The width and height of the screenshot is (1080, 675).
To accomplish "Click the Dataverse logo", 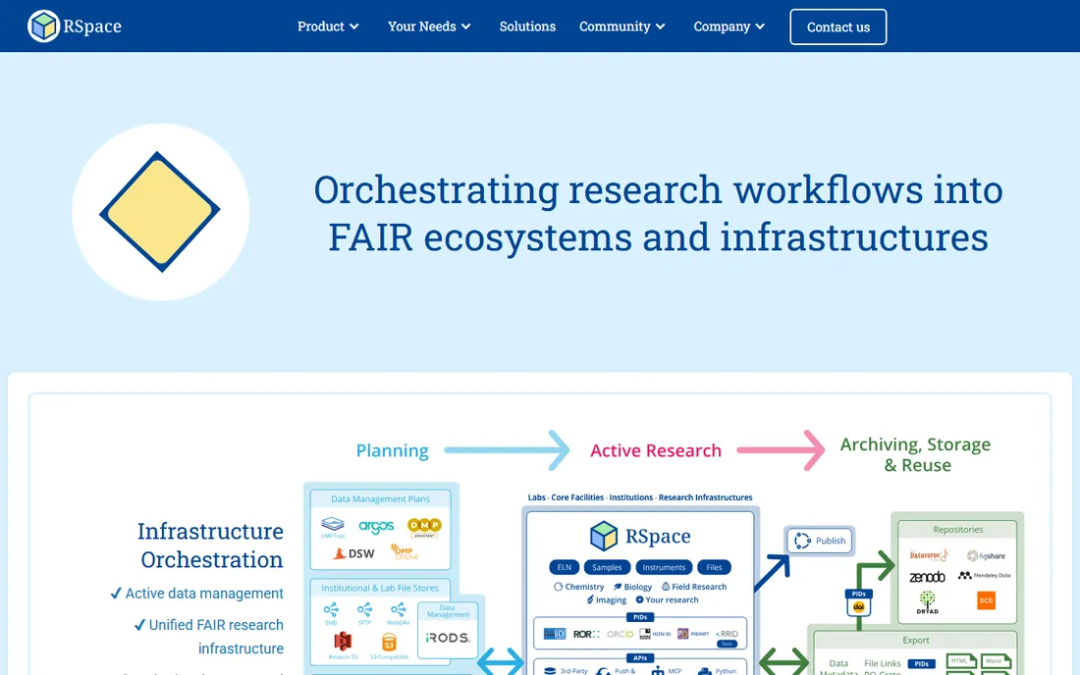I will pos(929,555).
